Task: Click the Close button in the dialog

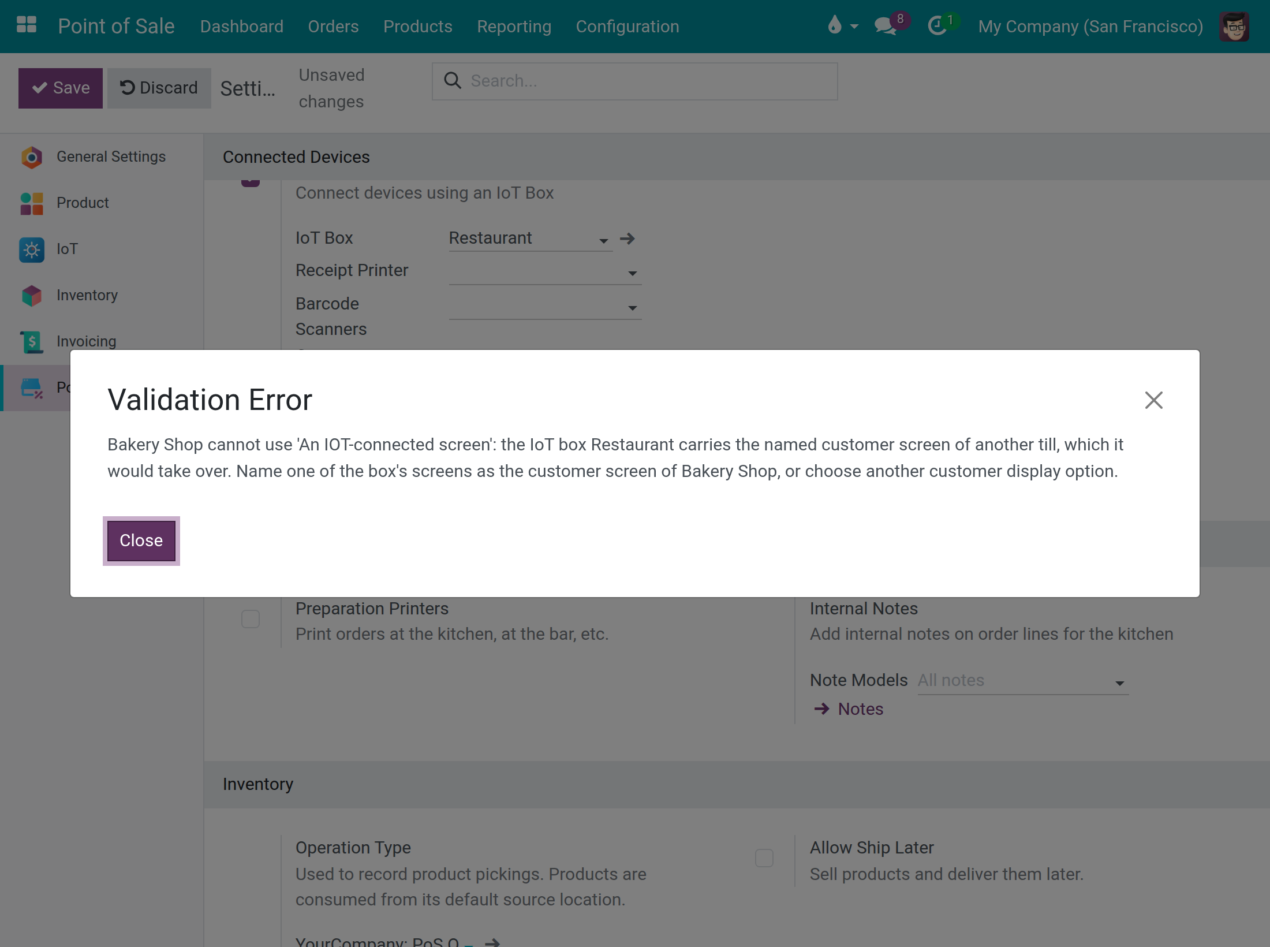Action: pyautogui.click(x=141, y=540)
